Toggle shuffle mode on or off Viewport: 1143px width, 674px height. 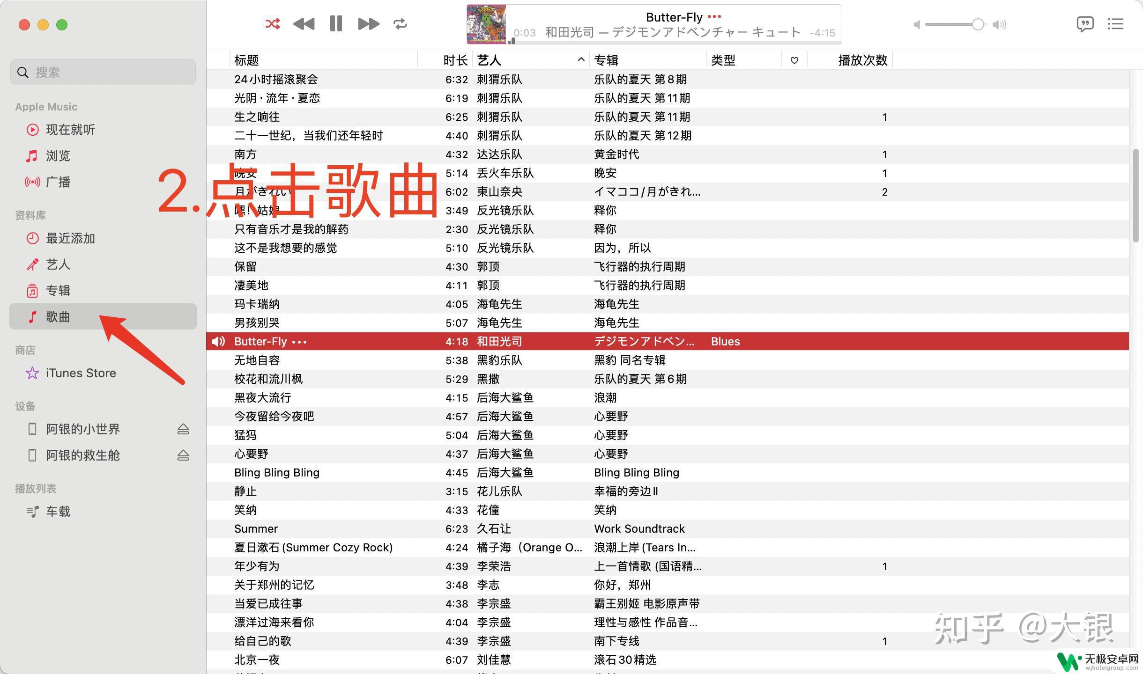(271, 24)
